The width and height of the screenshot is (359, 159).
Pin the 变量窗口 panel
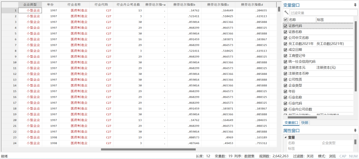click(355, 5)
